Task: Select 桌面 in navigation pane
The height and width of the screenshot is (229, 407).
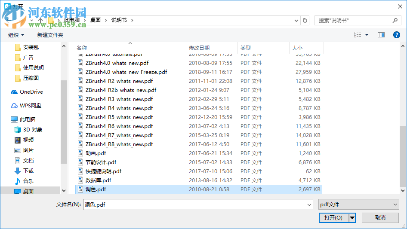Action: [28, 191]
